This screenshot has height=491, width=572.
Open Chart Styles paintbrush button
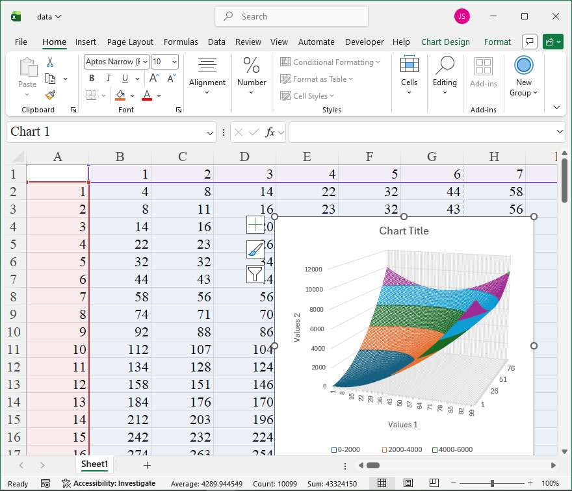(255, 249)
